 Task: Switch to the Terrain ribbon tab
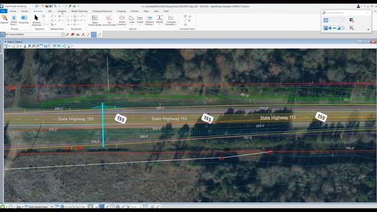click(x=25, y=11)
